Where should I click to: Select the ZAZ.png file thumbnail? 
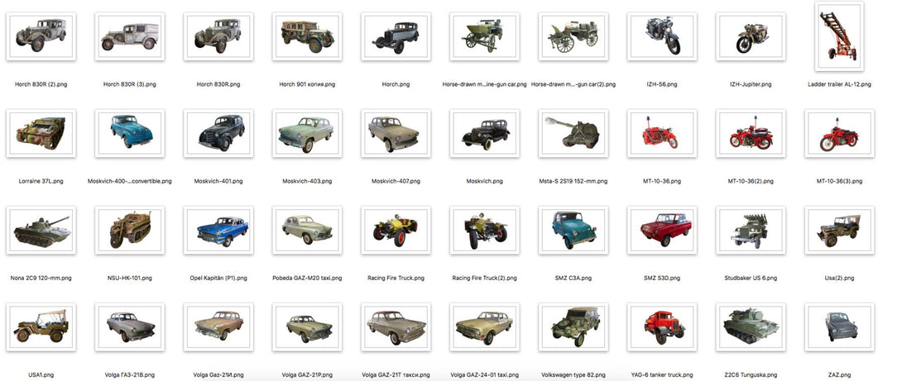point(839,327)
